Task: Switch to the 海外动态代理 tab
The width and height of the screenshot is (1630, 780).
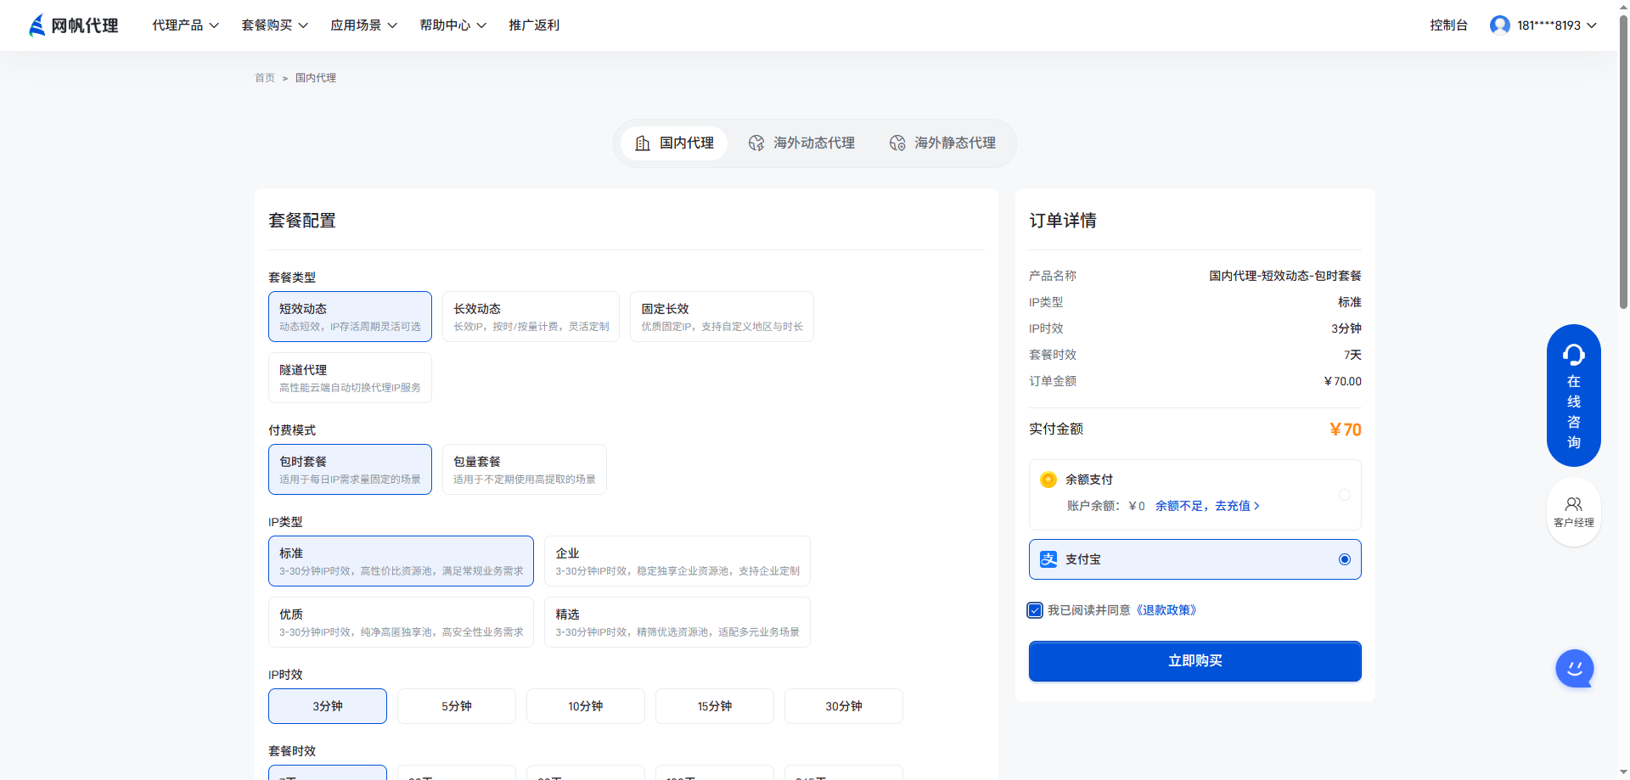Action: pos(802,143)
